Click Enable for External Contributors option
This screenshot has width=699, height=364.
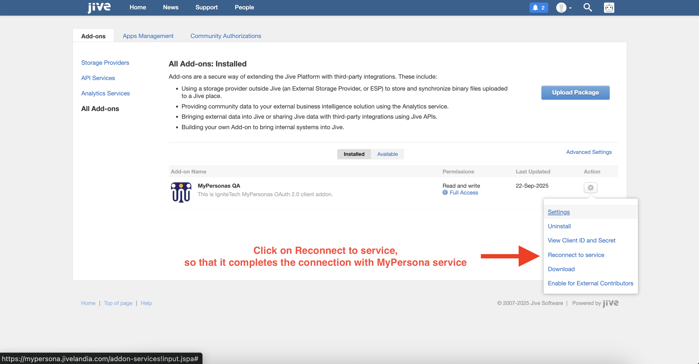590,283
